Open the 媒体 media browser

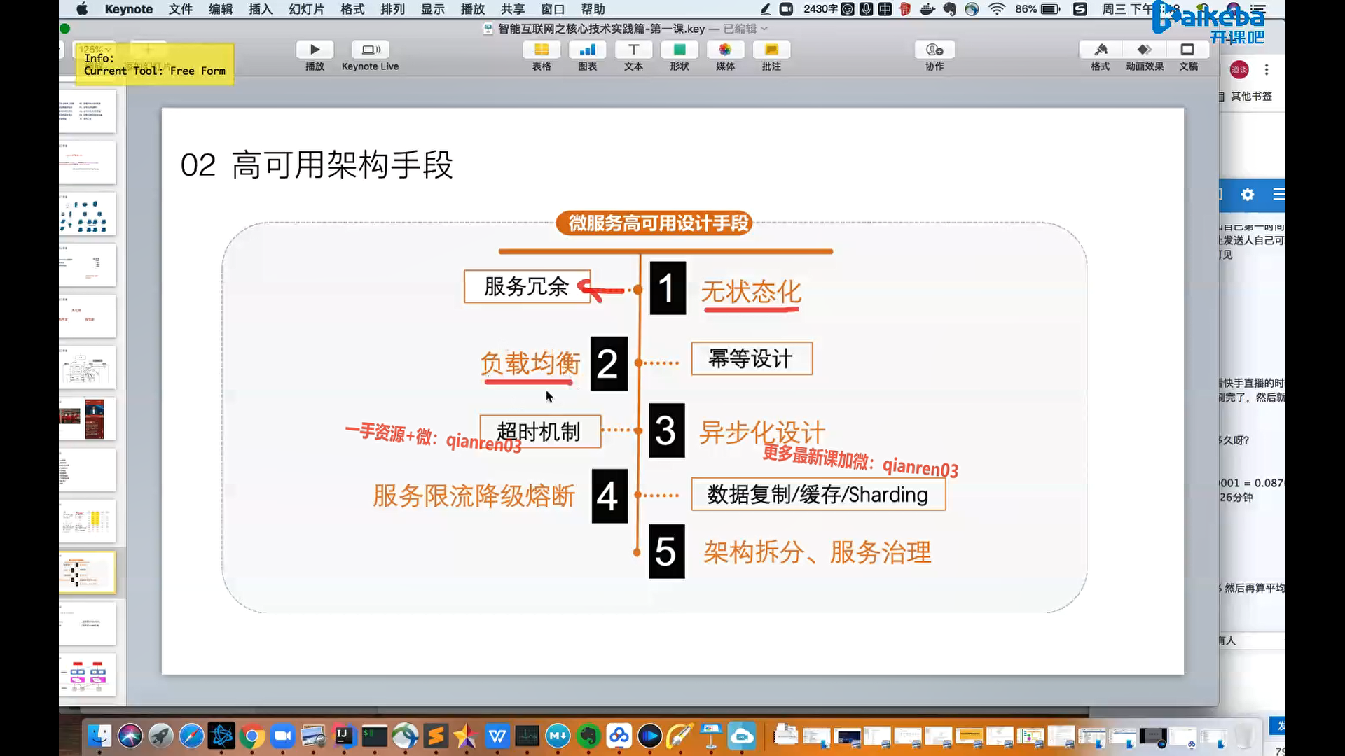(725, 50)
